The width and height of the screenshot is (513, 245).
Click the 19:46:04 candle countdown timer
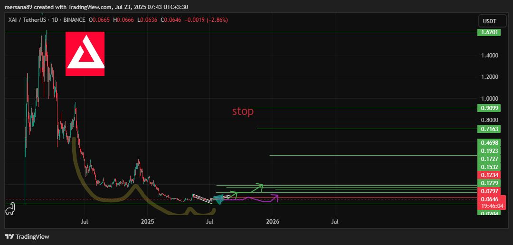[493, 206]
